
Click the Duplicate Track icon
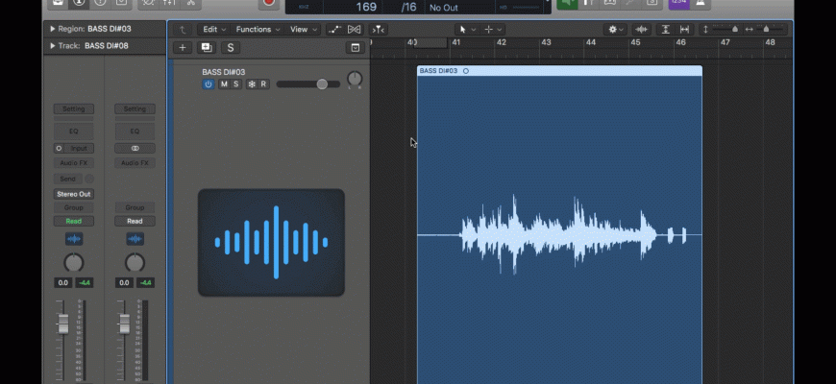point(207,47)
